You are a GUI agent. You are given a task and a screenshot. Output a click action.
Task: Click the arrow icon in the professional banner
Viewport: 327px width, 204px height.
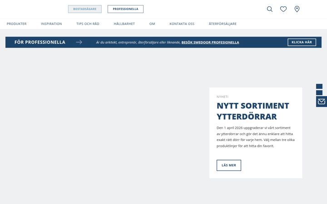click(79, 42)
